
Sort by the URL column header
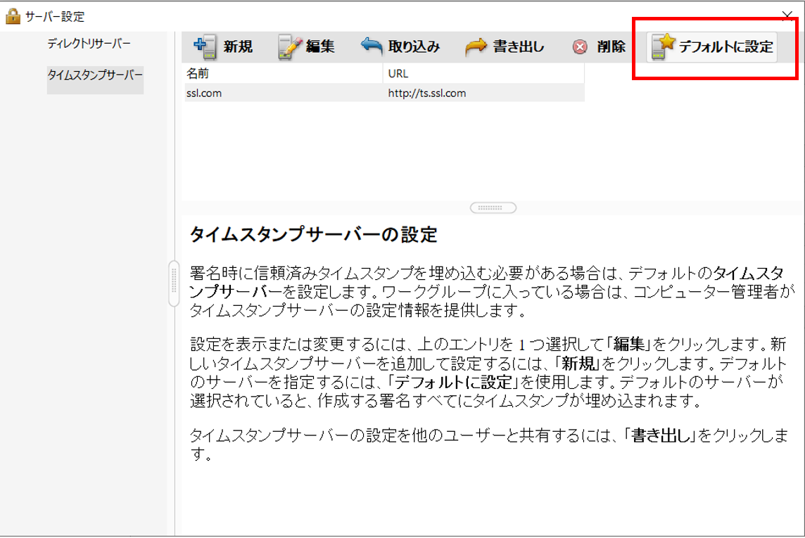tap(483, 73)
